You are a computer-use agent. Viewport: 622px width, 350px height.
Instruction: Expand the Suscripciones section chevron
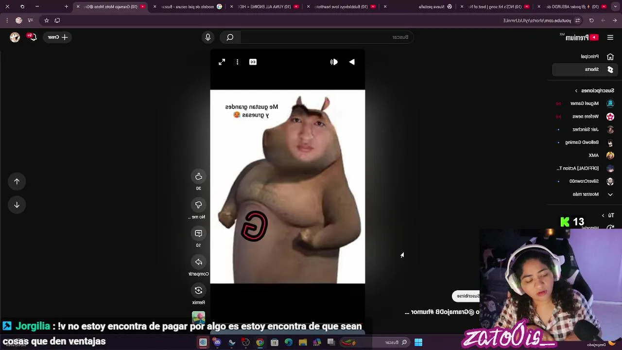point(576,90)
